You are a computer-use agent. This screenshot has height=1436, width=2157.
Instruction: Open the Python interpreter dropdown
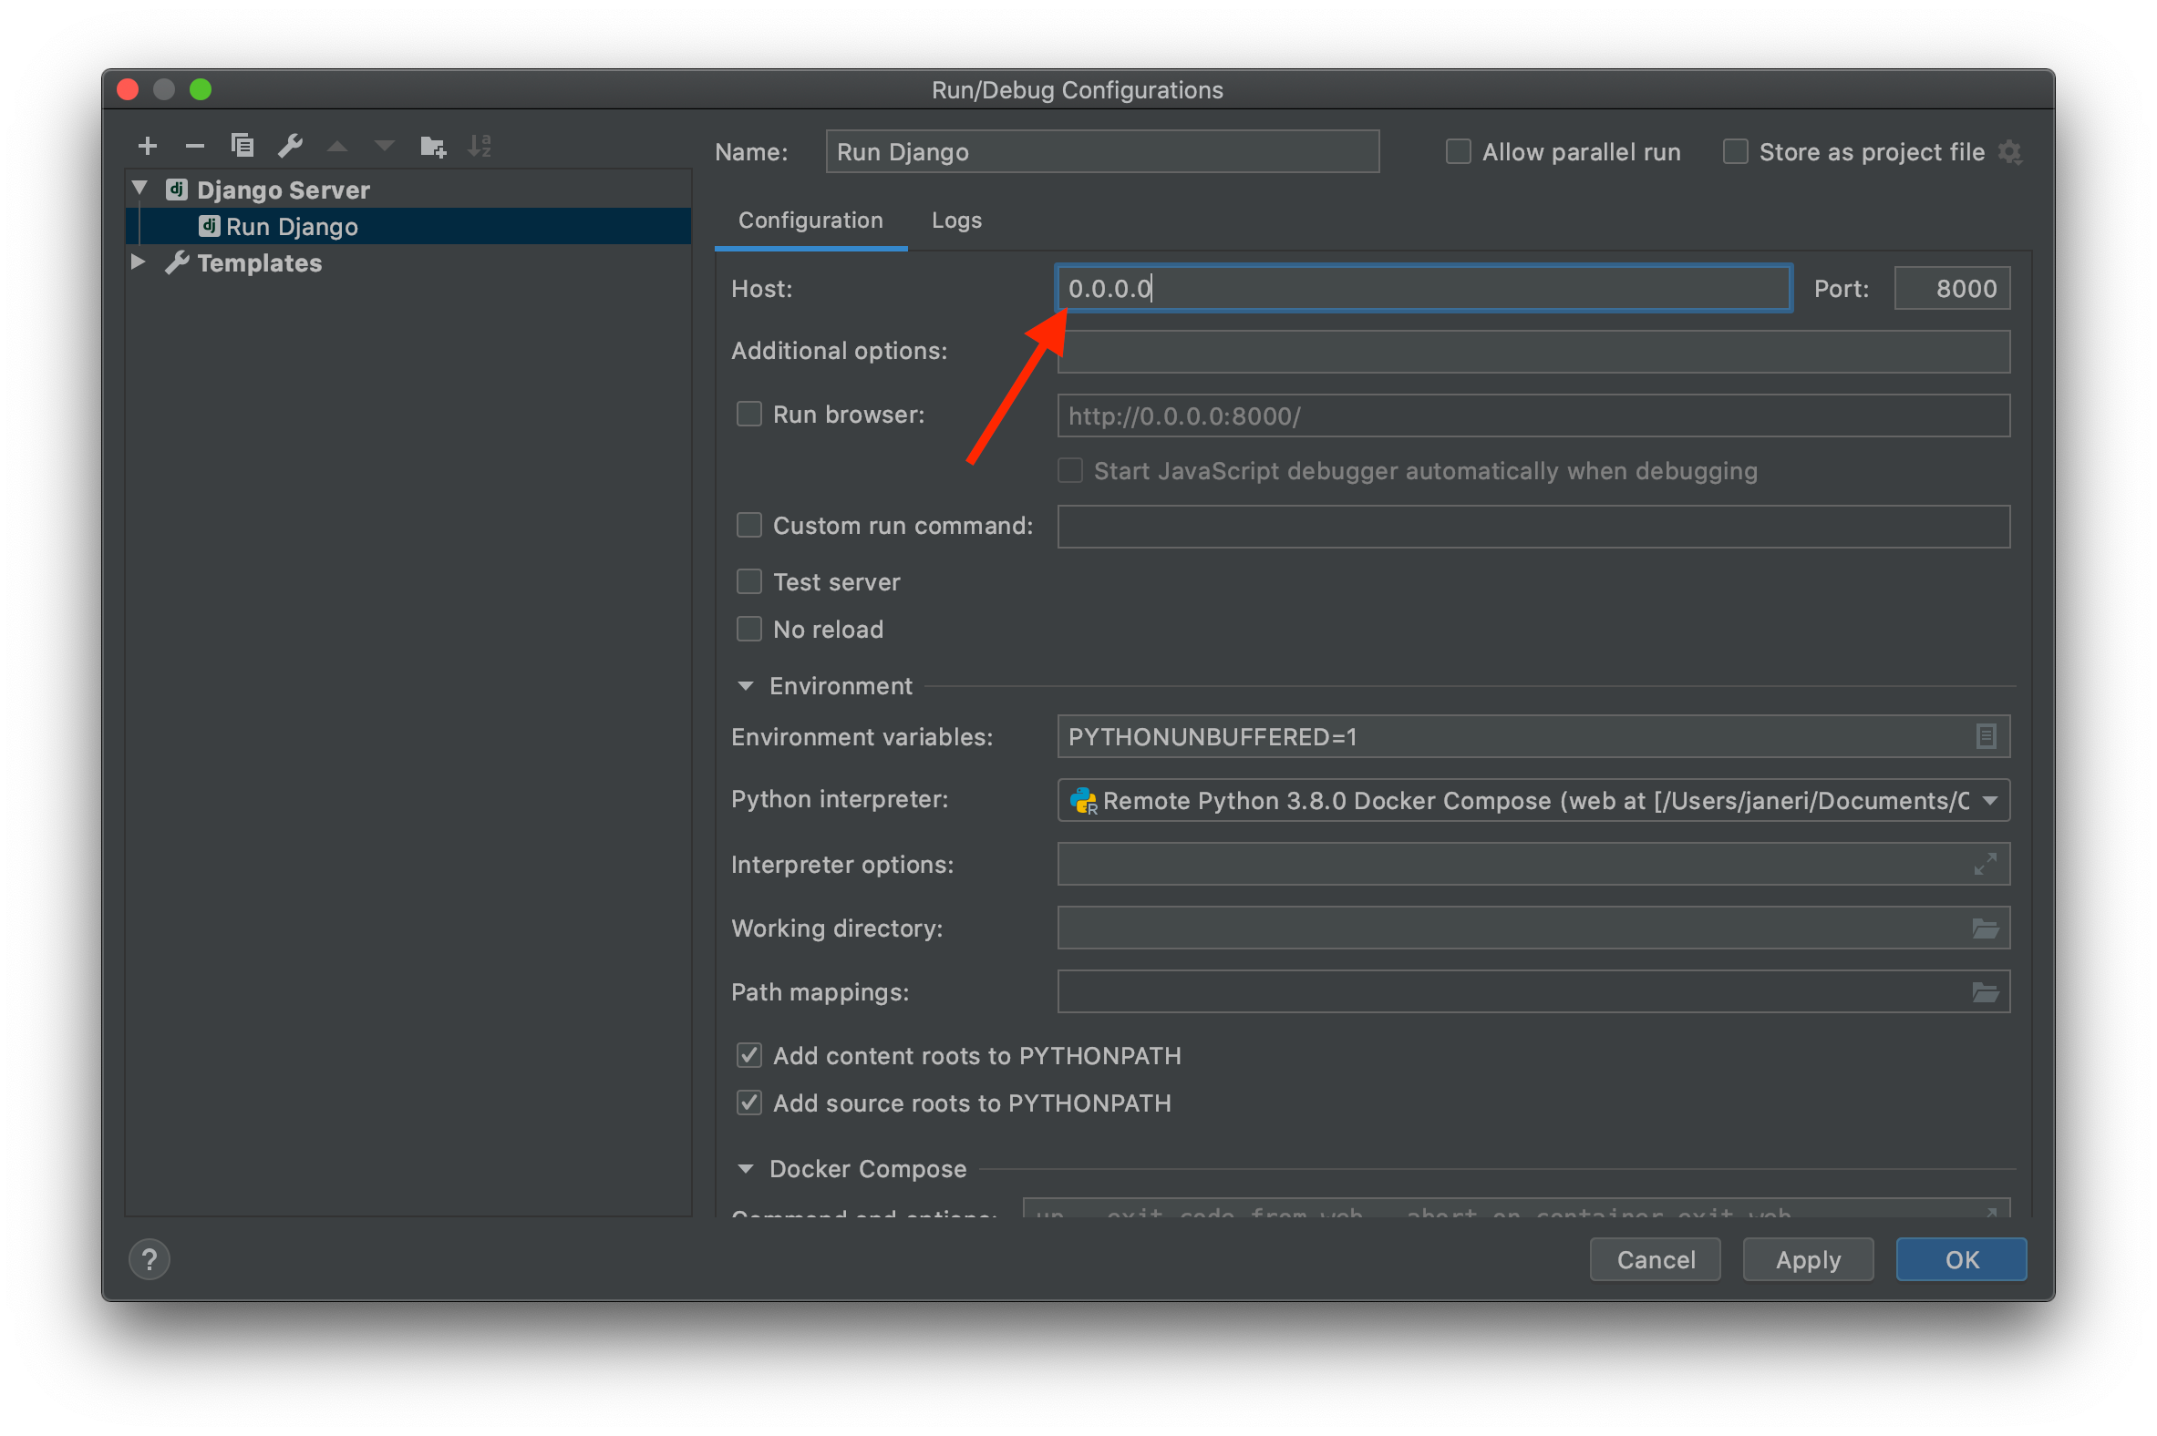tap(1988, 799)
